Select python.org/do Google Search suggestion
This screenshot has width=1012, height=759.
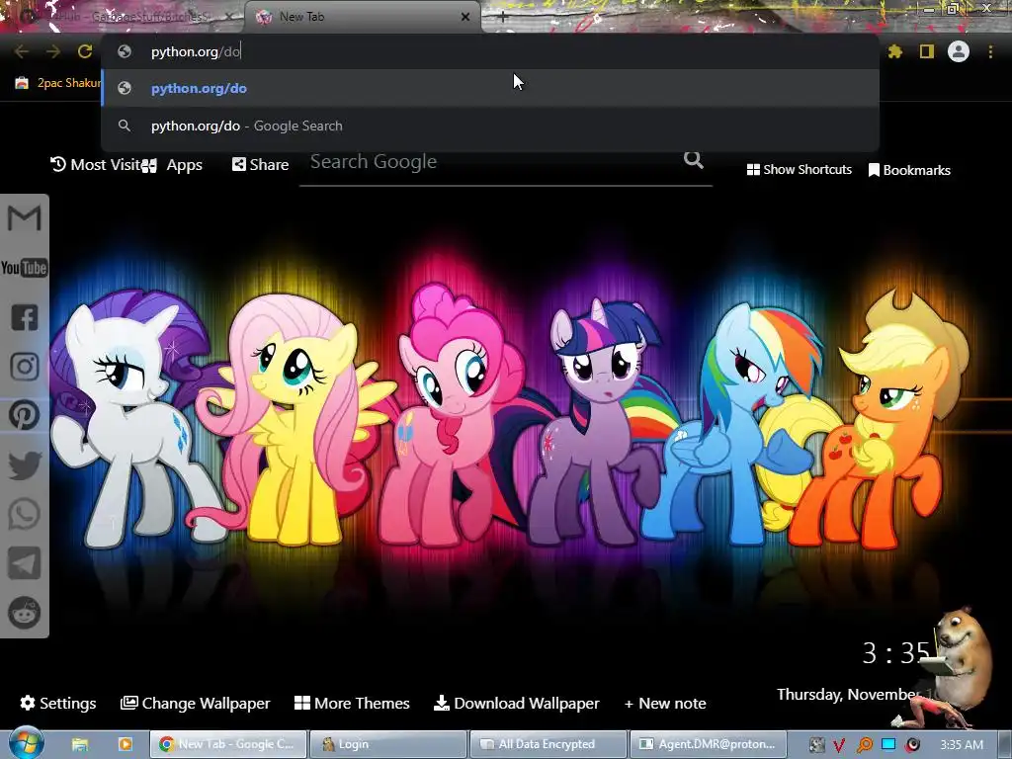(x=490, y=126)
